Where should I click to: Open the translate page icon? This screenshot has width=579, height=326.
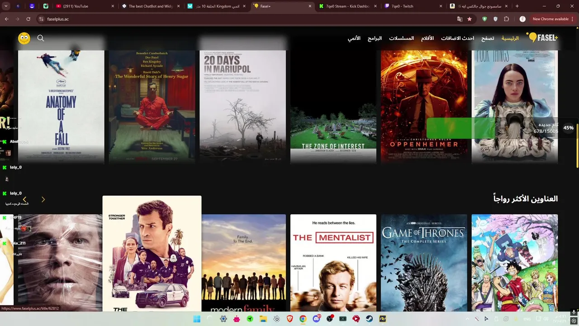460,19
